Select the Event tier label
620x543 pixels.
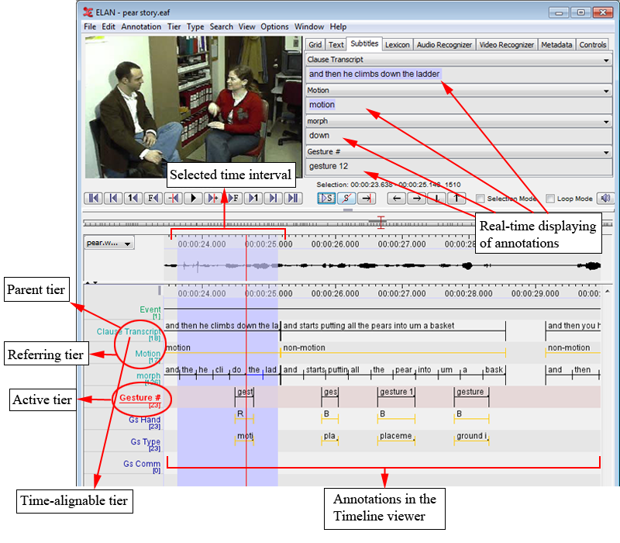pyautogui.click(x=150, y=310)
